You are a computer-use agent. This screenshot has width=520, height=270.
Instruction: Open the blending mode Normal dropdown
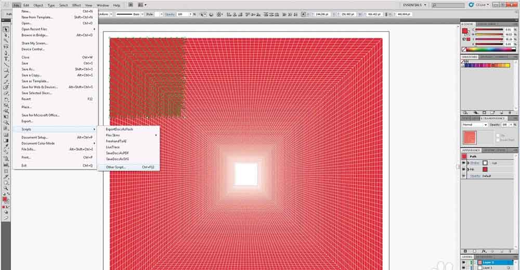(475, 124)
